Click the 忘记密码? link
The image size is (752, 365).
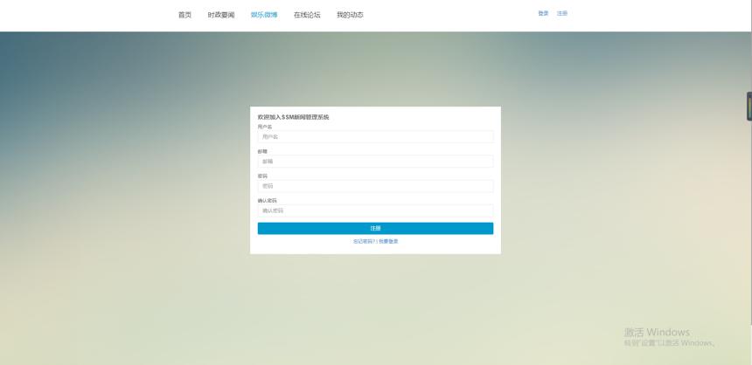pyautogui.click(x=364, y=241)
